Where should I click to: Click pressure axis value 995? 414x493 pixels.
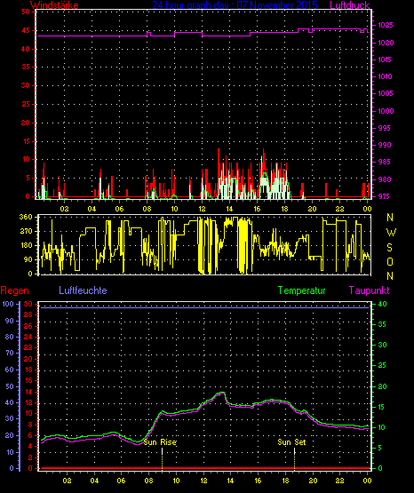tap(385, 128)
